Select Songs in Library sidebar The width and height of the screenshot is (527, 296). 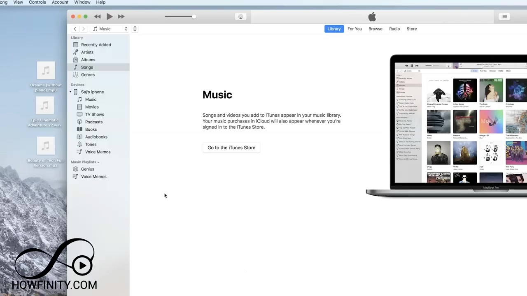99,67
